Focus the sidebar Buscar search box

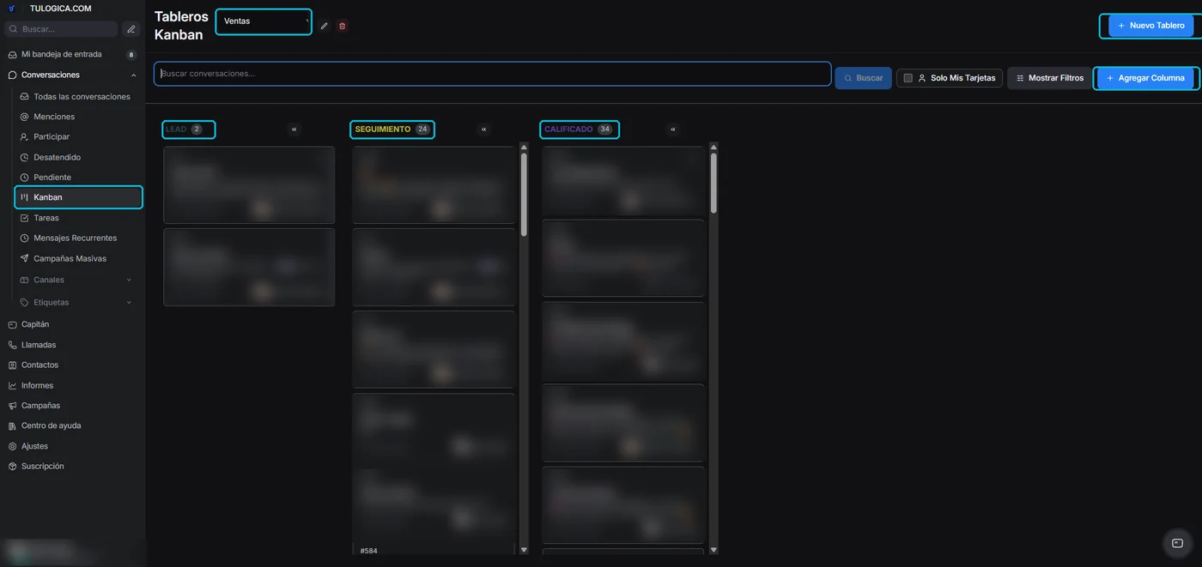pos(61,29)
